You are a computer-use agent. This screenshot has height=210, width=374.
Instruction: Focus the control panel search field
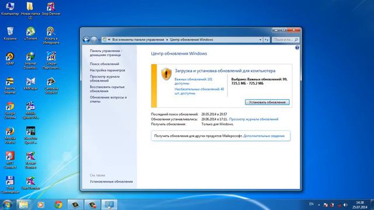pyautogui.click(x=285, y=40)
